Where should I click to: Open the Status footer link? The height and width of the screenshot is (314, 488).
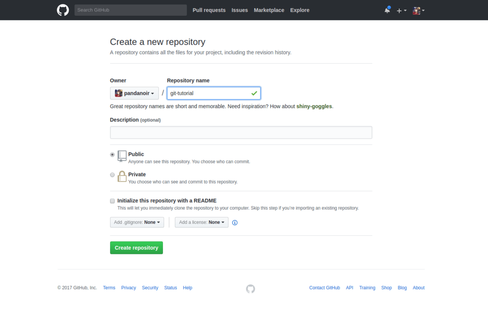171,287
